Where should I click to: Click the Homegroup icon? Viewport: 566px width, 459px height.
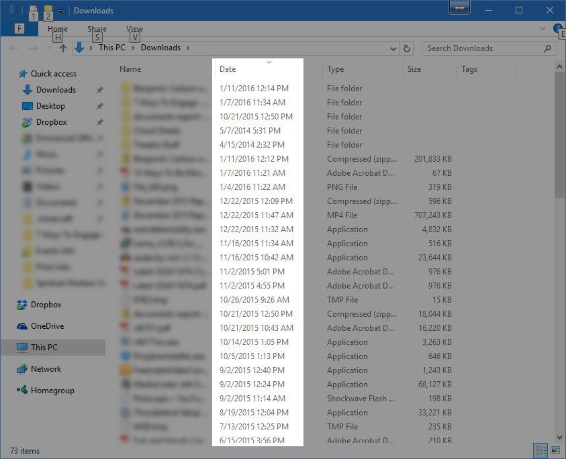22,390
